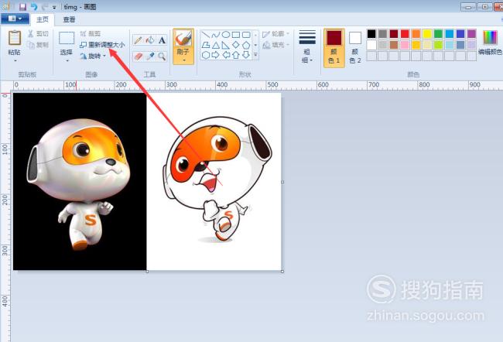The height and width of the screenshot is (342, 503).
Task: Choose the Diamond shape
Action: [x=236, y=45]
